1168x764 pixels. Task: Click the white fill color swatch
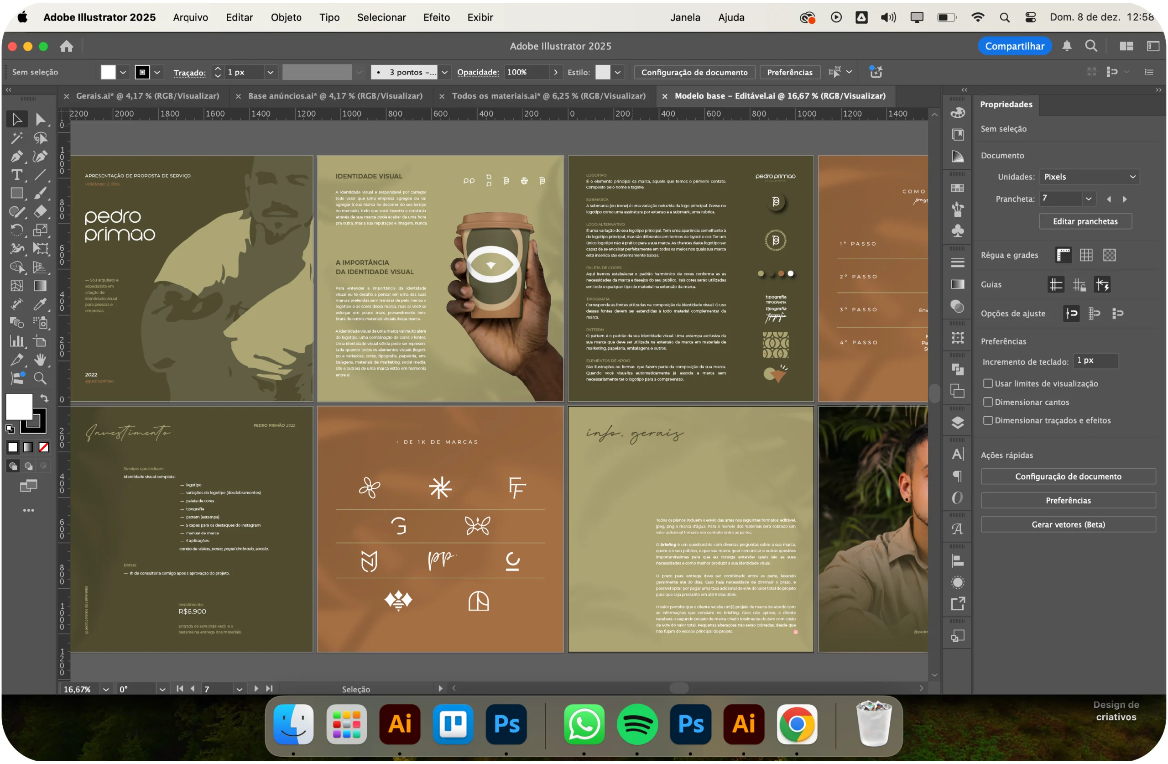(x=19, y=407)
